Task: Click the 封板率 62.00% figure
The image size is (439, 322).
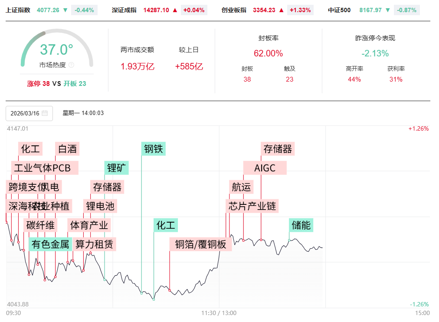Action: (268, 53)
